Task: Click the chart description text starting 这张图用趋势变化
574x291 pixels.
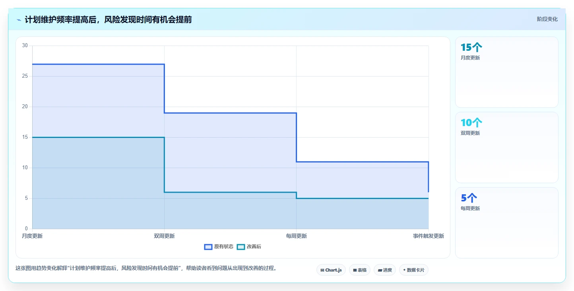Action: [146, 268]
